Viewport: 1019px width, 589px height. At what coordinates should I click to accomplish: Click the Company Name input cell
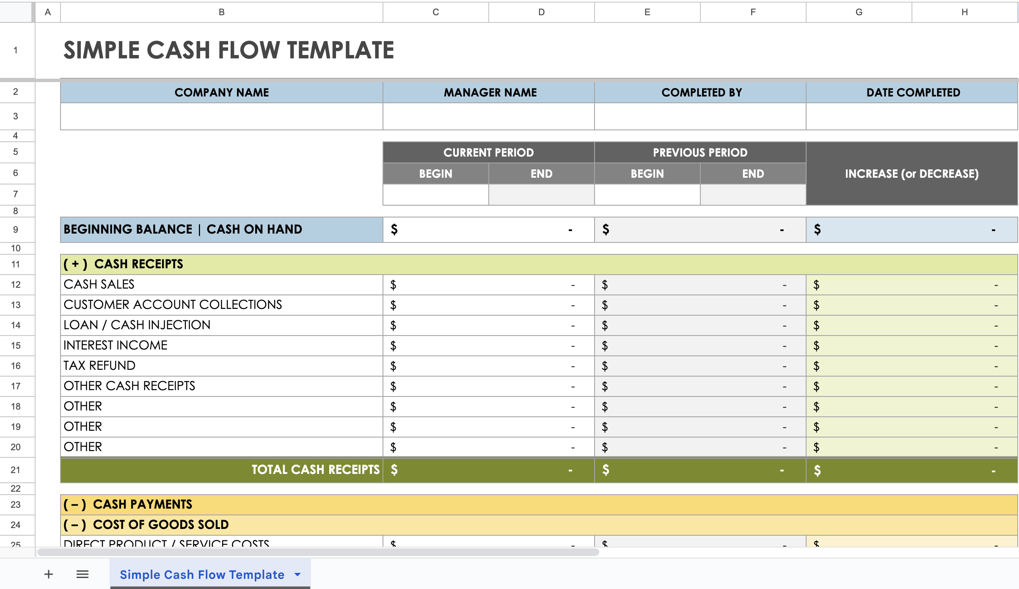click(x=221, y=116)
